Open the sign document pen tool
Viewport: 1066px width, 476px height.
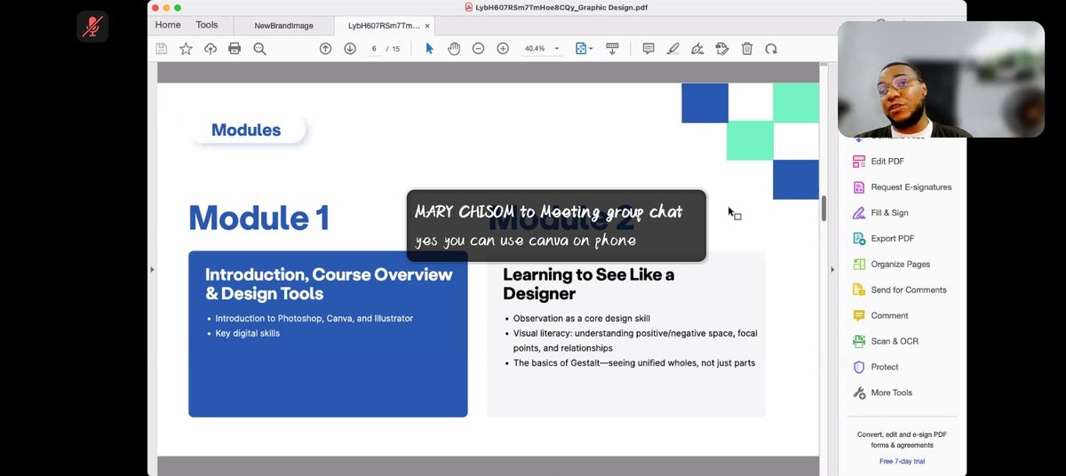point(697,49)
